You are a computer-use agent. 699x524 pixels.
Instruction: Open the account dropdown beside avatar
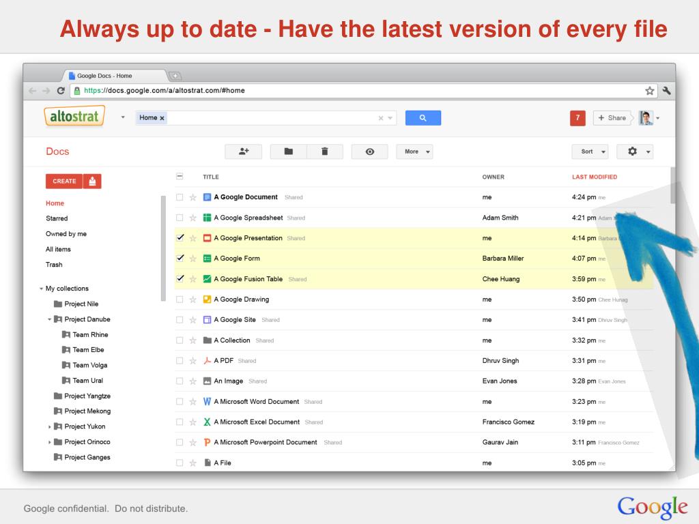(657, 118)
